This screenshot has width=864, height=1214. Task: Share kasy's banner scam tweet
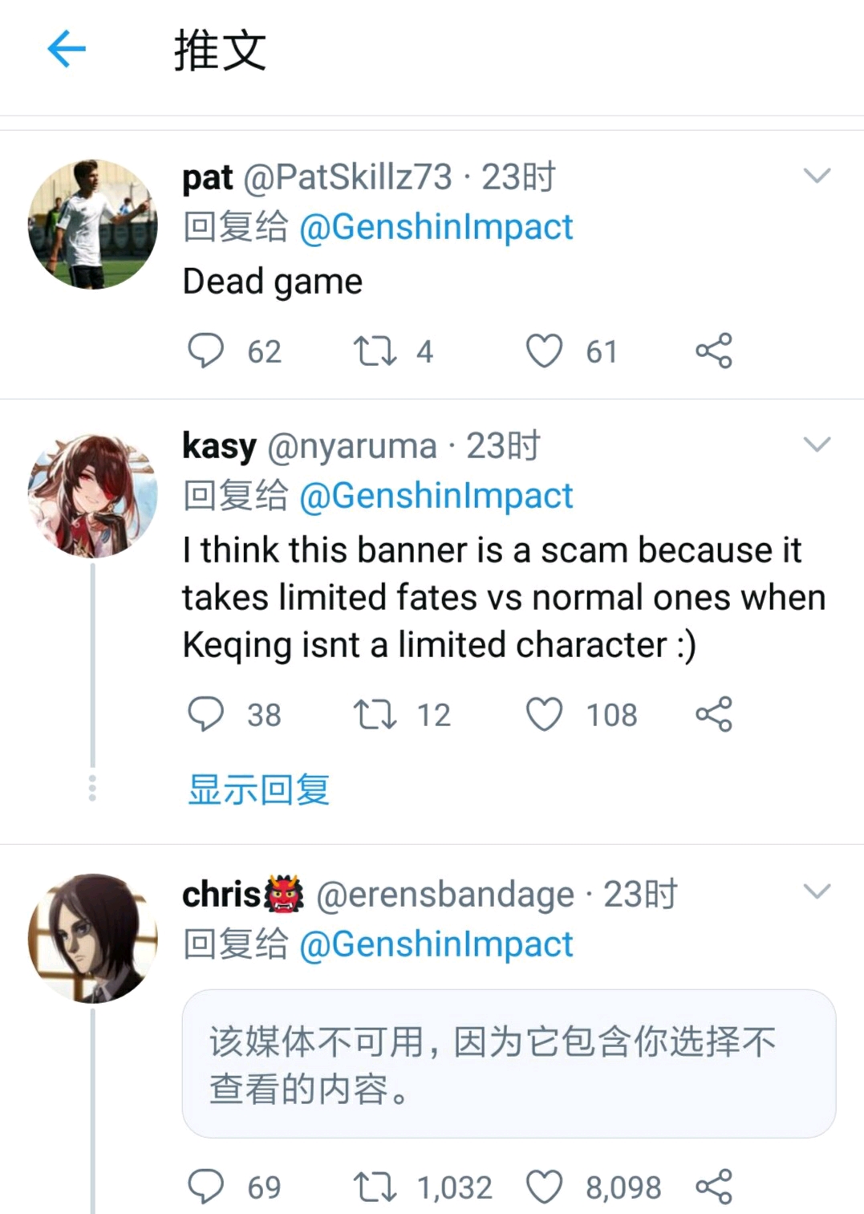click(713, 714)
